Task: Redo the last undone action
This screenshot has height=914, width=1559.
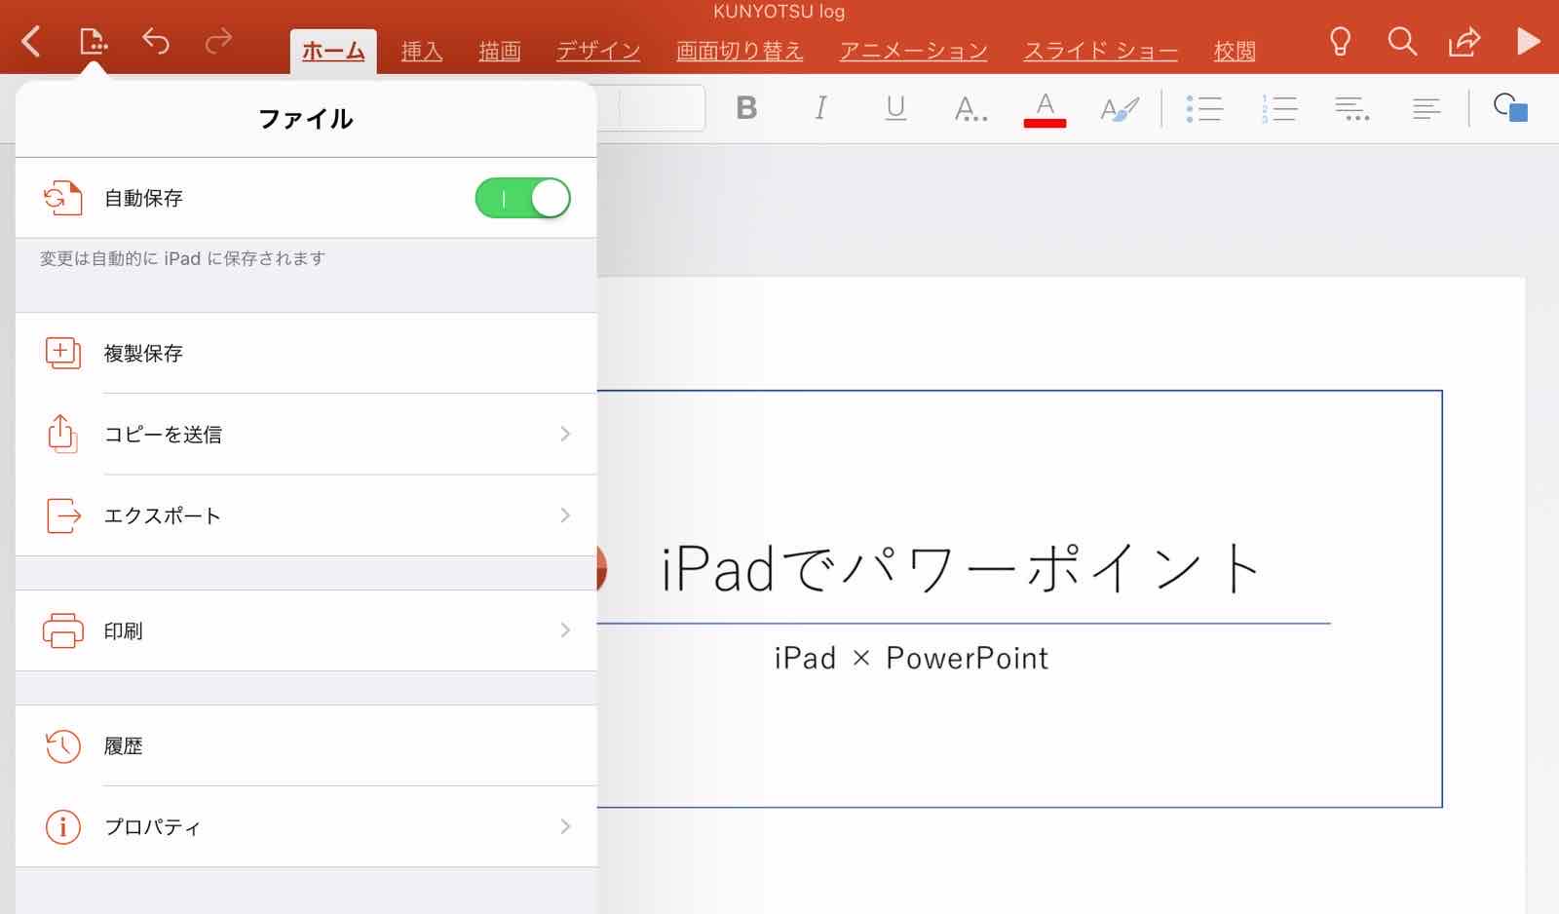Action: click(218, 41)
